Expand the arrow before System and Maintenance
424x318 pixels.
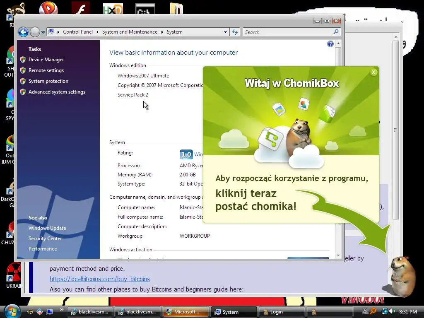97,32
